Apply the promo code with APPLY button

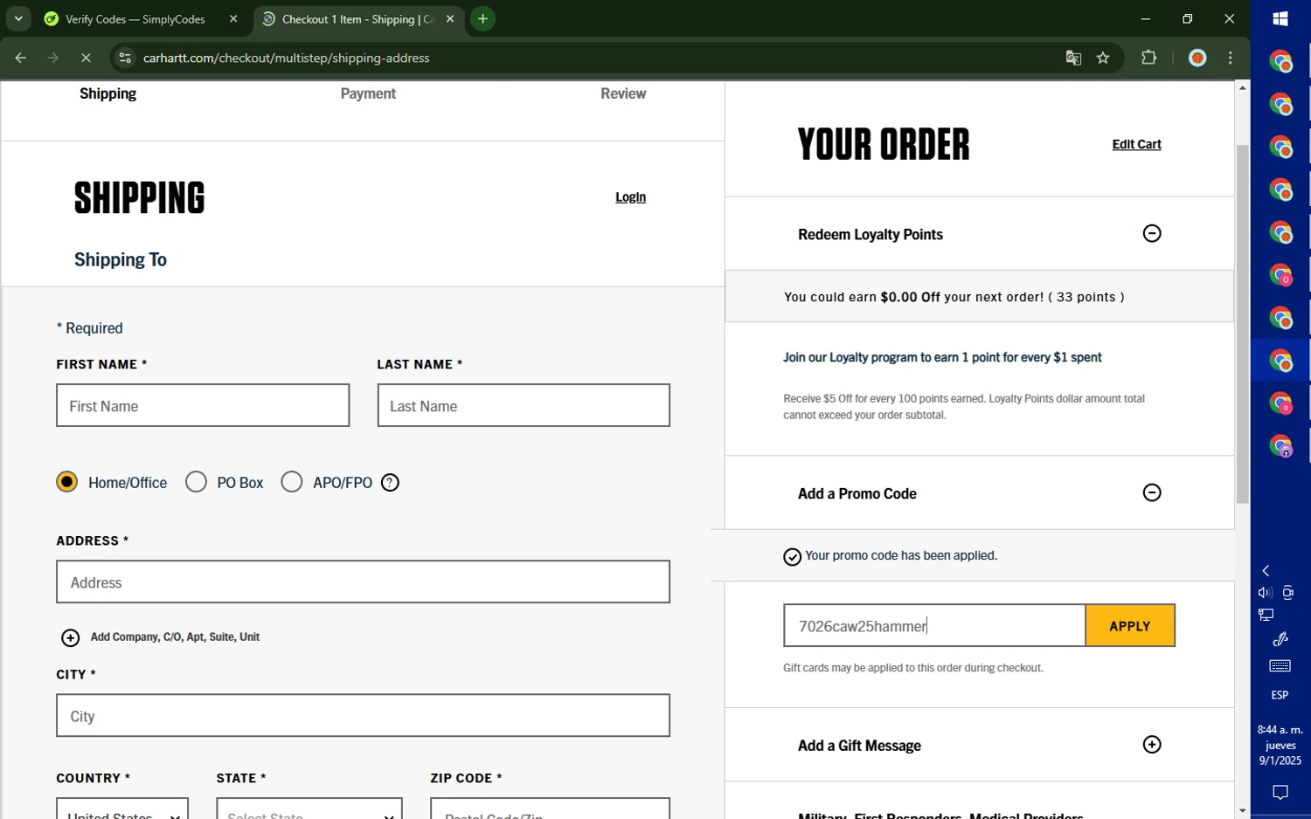pos(1130,625)
